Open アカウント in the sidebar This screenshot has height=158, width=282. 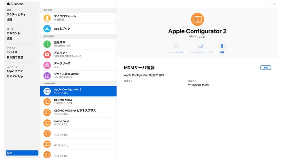(13, 33)
